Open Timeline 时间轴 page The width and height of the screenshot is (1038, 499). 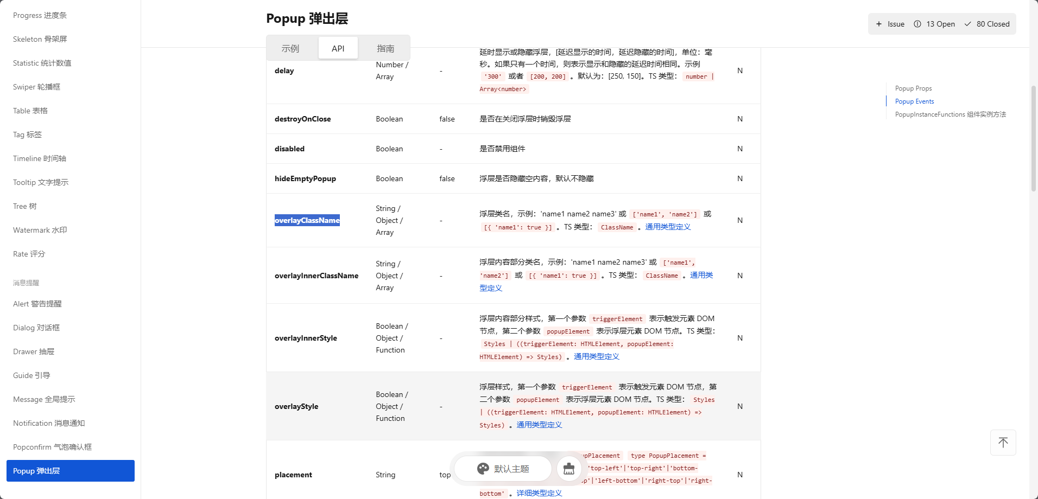tap(71, 158)
